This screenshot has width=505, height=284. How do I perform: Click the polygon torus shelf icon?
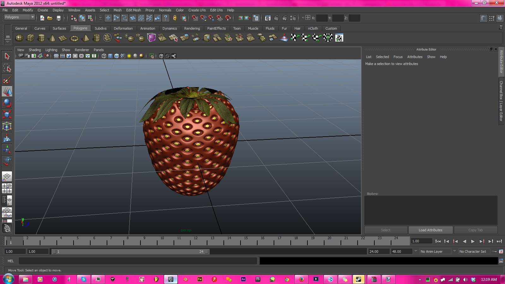click(x=74, y=38)
